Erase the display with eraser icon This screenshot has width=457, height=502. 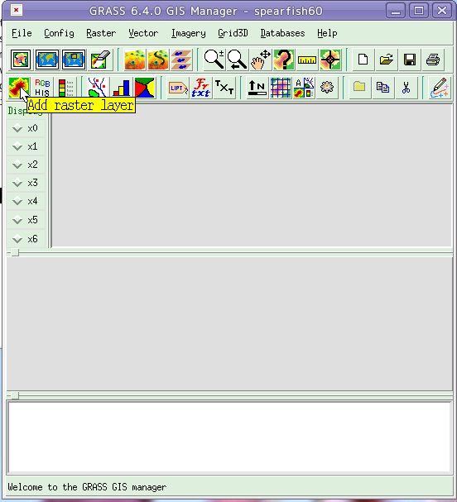coord(100,60)
